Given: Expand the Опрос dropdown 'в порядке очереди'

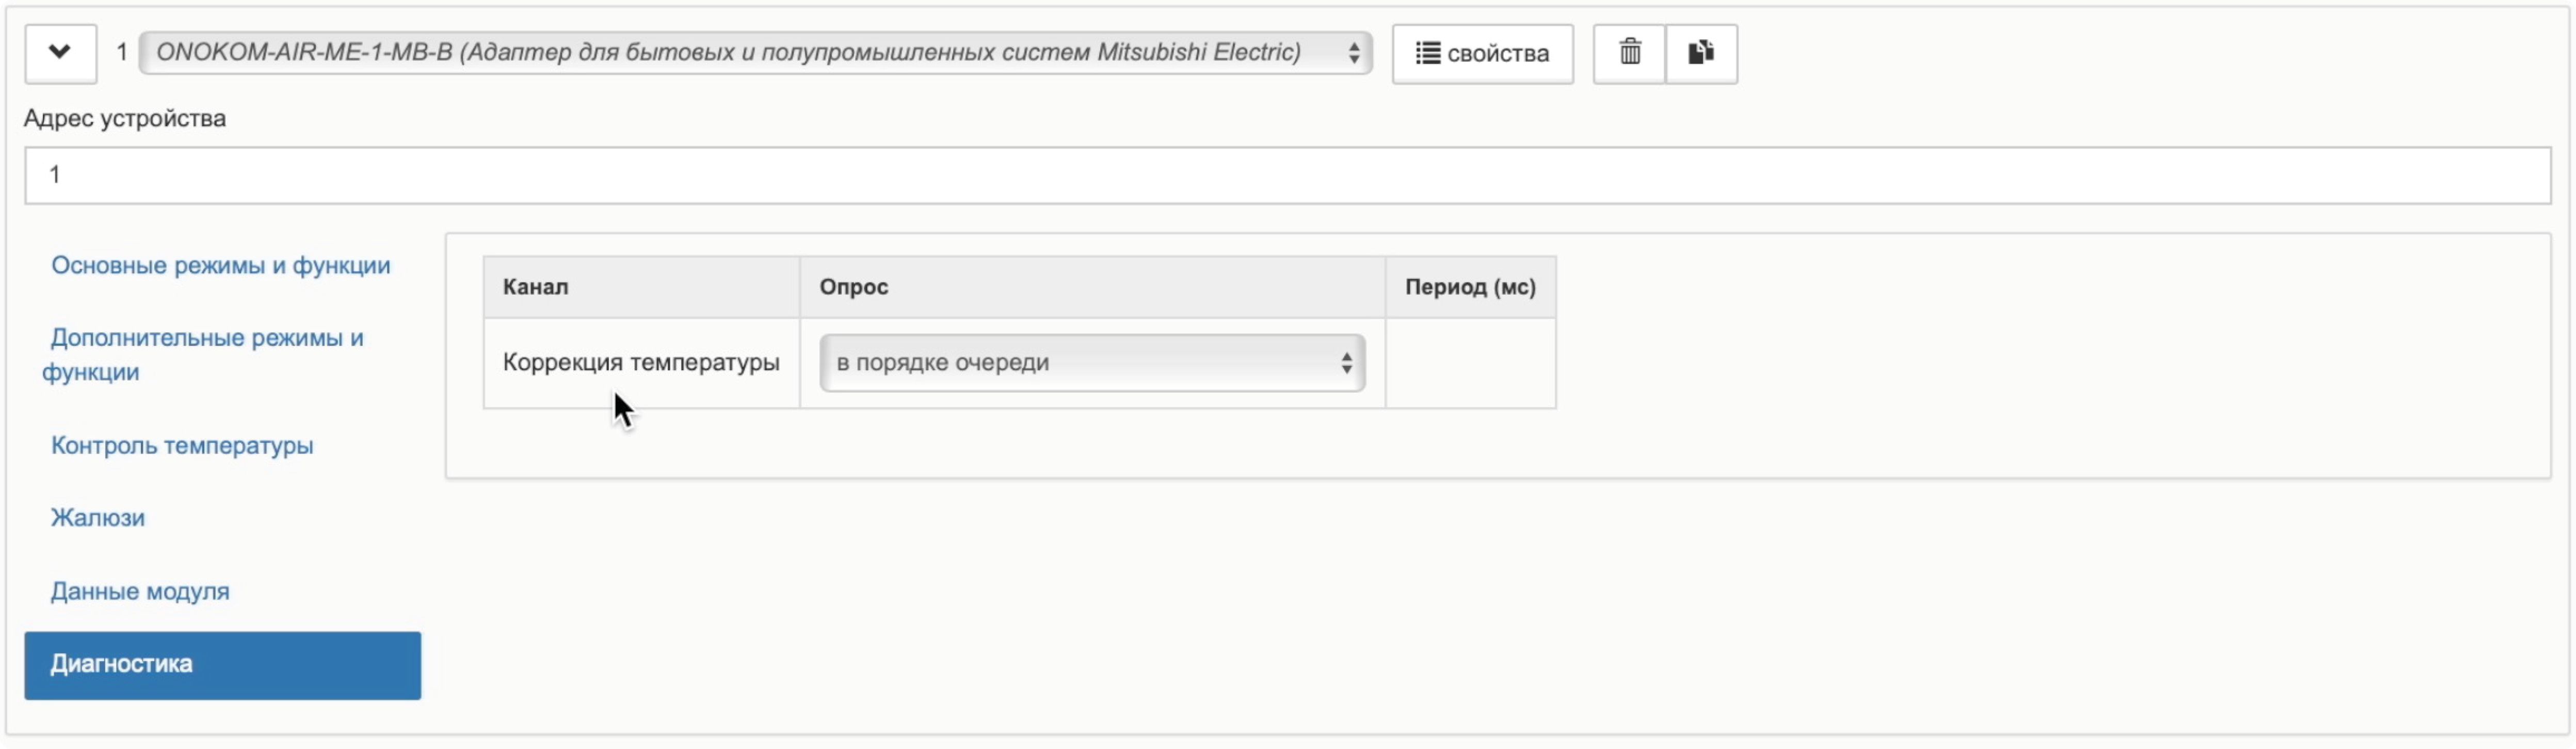Looking at the screenshot, I should [1092, 363].
